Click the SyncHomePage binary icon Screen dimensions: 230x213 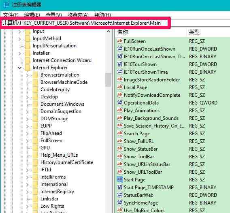pyautogui.click(x=120, y=202)
